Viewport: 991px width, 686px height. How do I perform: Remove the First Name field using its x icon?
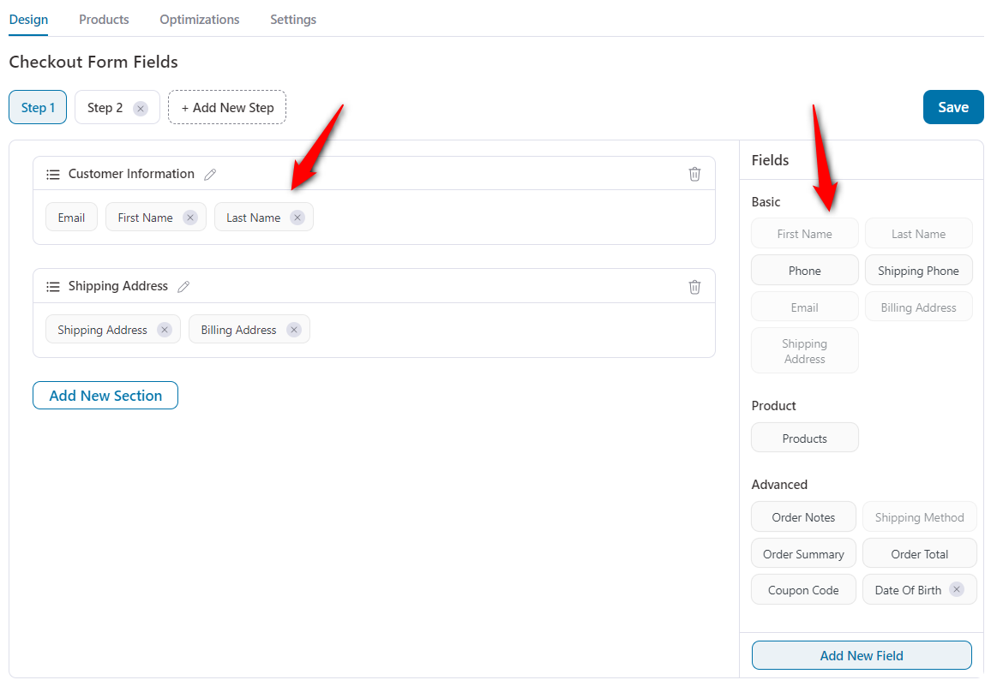(189, 217)
